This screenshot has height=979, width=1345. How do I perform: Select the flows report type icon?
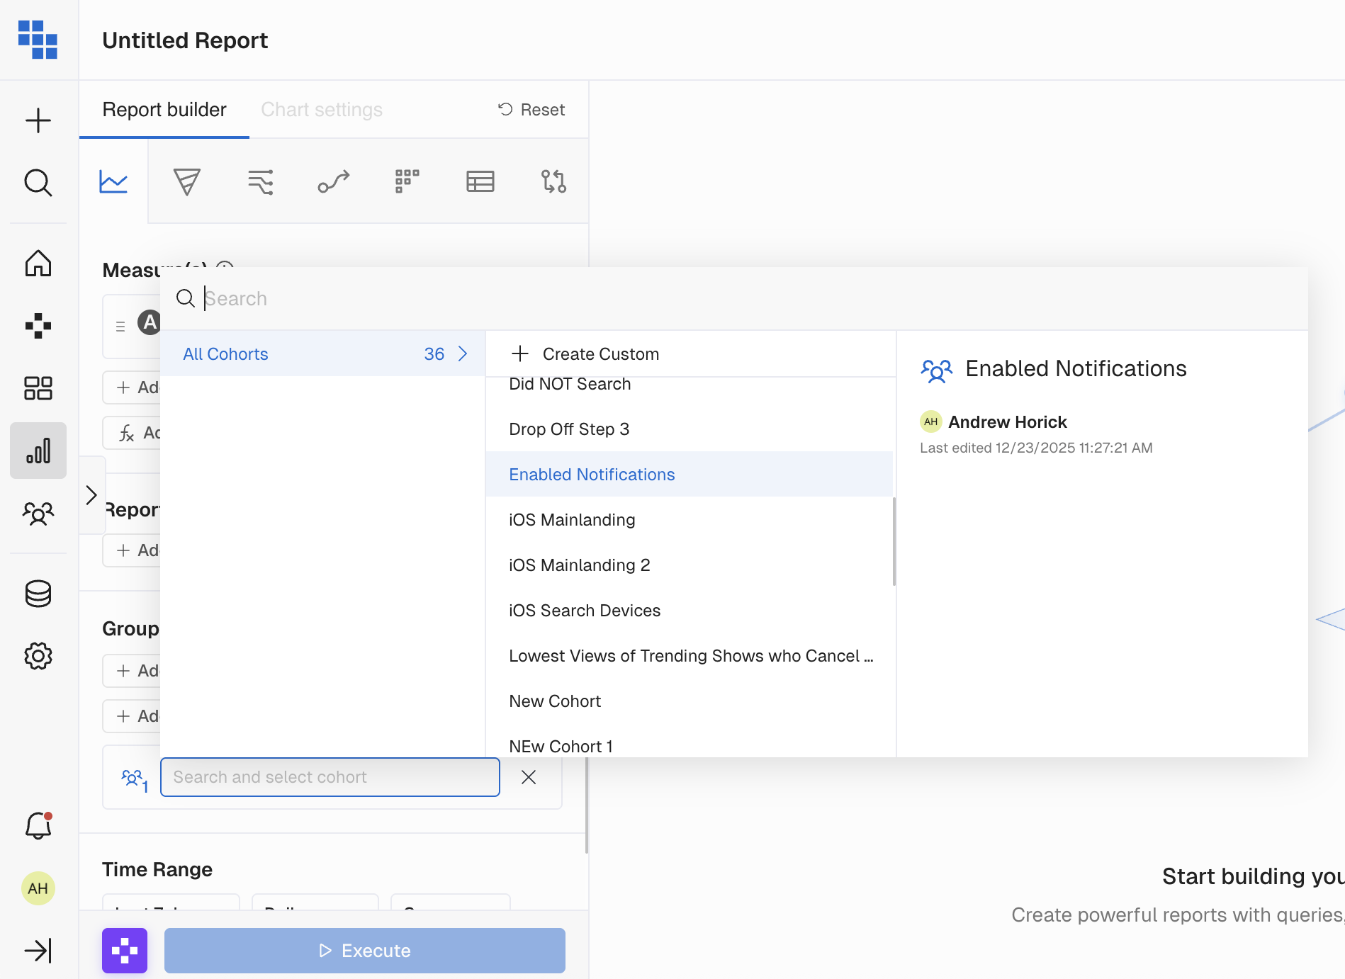point(261,181)
